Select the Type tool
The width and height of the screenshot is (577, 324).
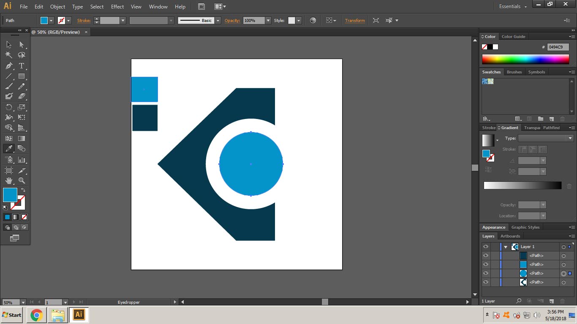tap(22, 66)
